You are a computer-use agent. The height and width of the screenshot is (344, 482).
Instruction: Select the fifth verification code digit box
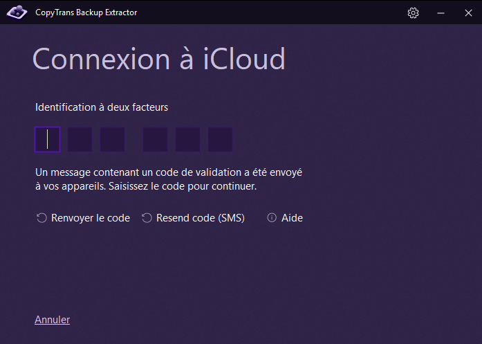point(188,139)
